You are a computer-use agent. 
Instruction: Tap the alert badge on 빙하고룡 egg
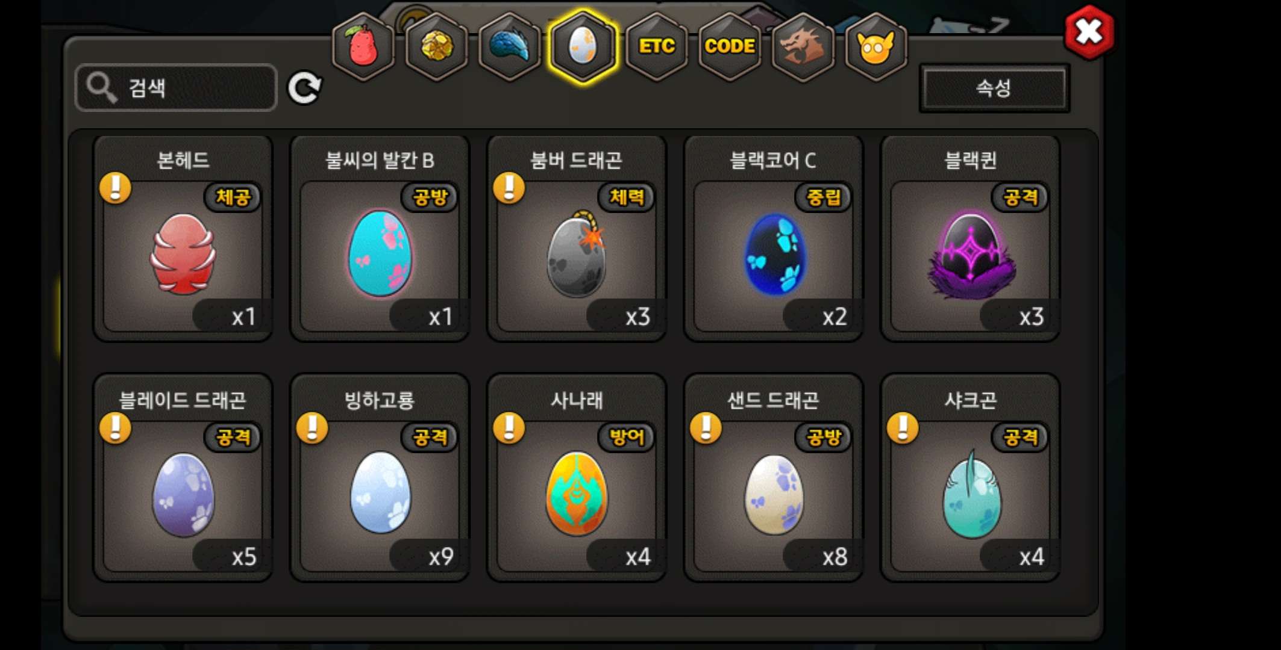point(312,428)
